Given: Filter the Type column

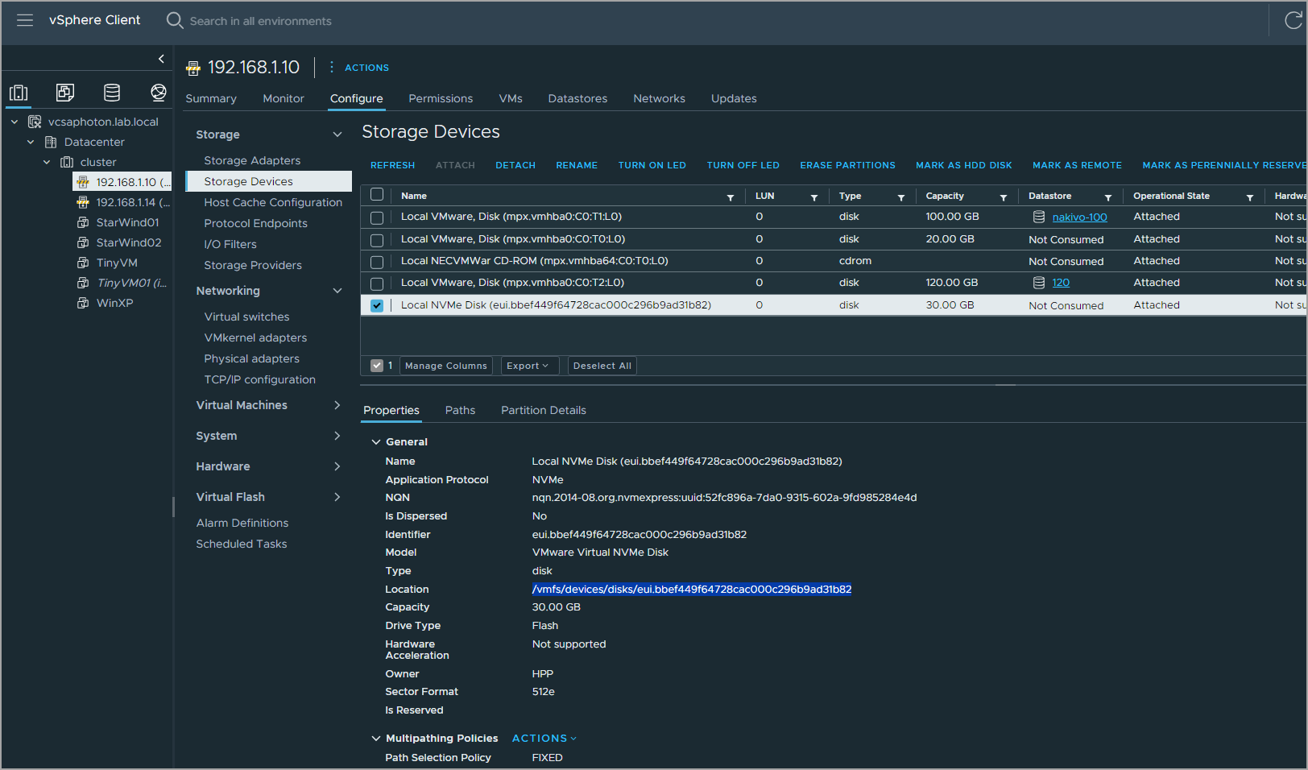Looking at the screenshot, I should click(901, 197).
